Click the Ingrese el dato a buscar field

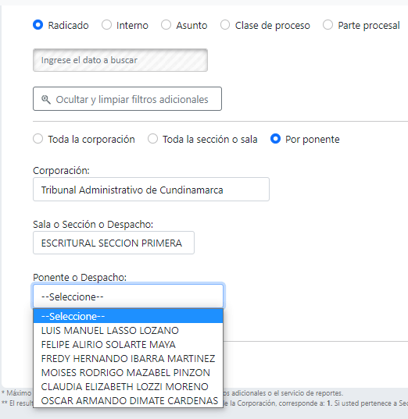pyautogui.click(x=120, y=60)
